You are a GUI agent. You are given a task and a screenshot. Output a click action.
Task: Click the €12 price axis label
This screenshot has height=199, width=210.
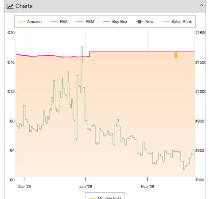tap(11, 92)
